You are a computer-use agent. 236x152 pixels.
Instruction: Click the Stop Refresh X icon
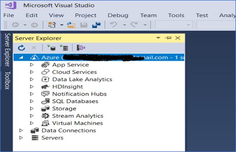click(x=34, y=48)
